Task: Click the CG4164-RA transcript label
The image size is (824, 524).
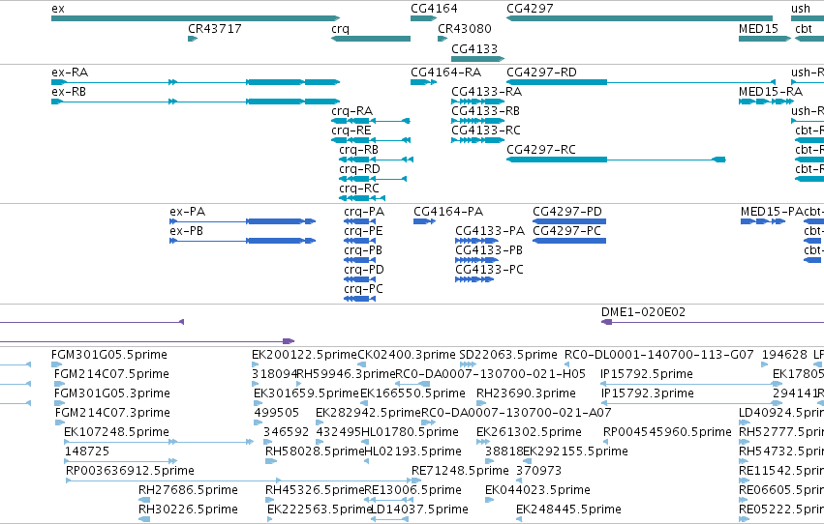Action: coord(446,73)
